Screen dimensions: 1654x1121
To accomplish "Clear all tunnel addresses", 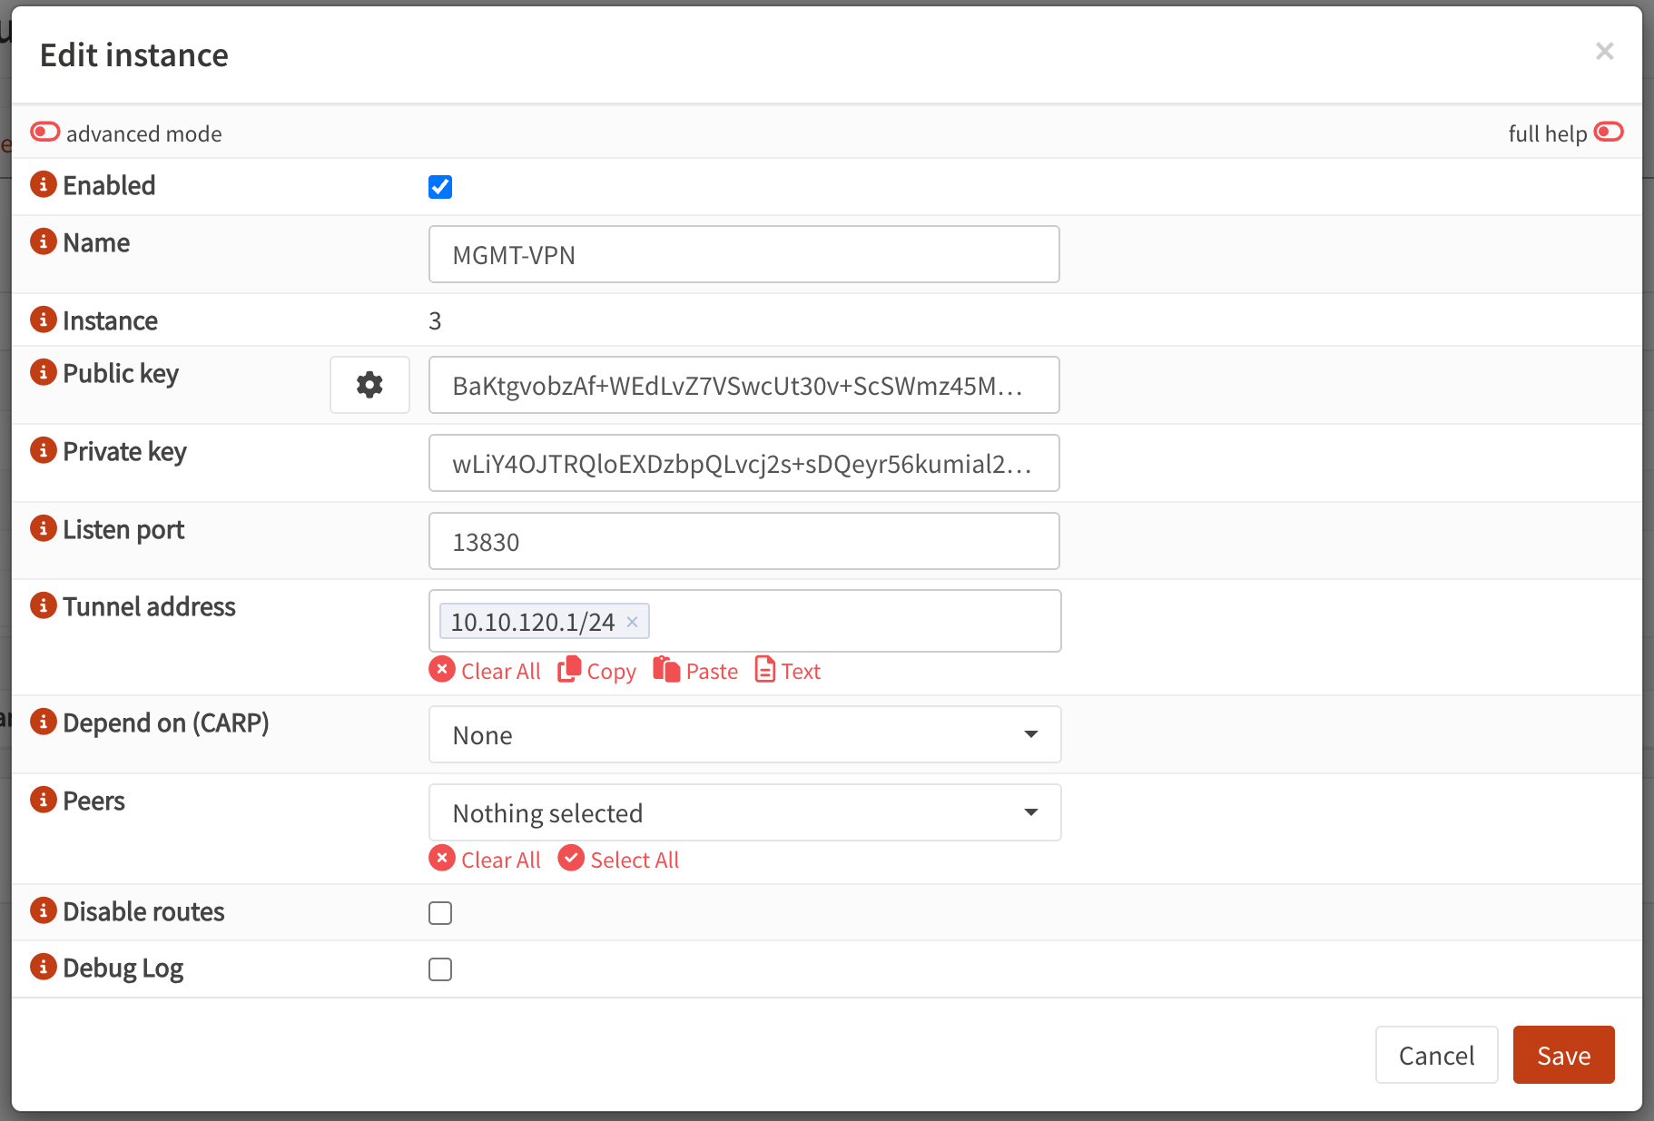I will pyautogui.click(x=485, y=670).
